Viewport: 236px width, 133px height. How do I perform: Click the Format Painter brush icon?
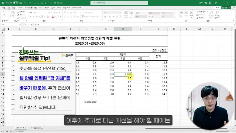[18, 18]
